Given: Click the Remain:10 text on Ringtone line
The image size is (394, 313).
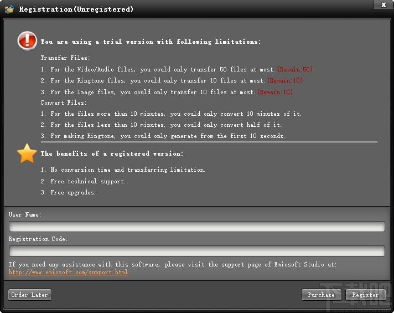Looking at the screenshot, I should (x=285, y=80).
